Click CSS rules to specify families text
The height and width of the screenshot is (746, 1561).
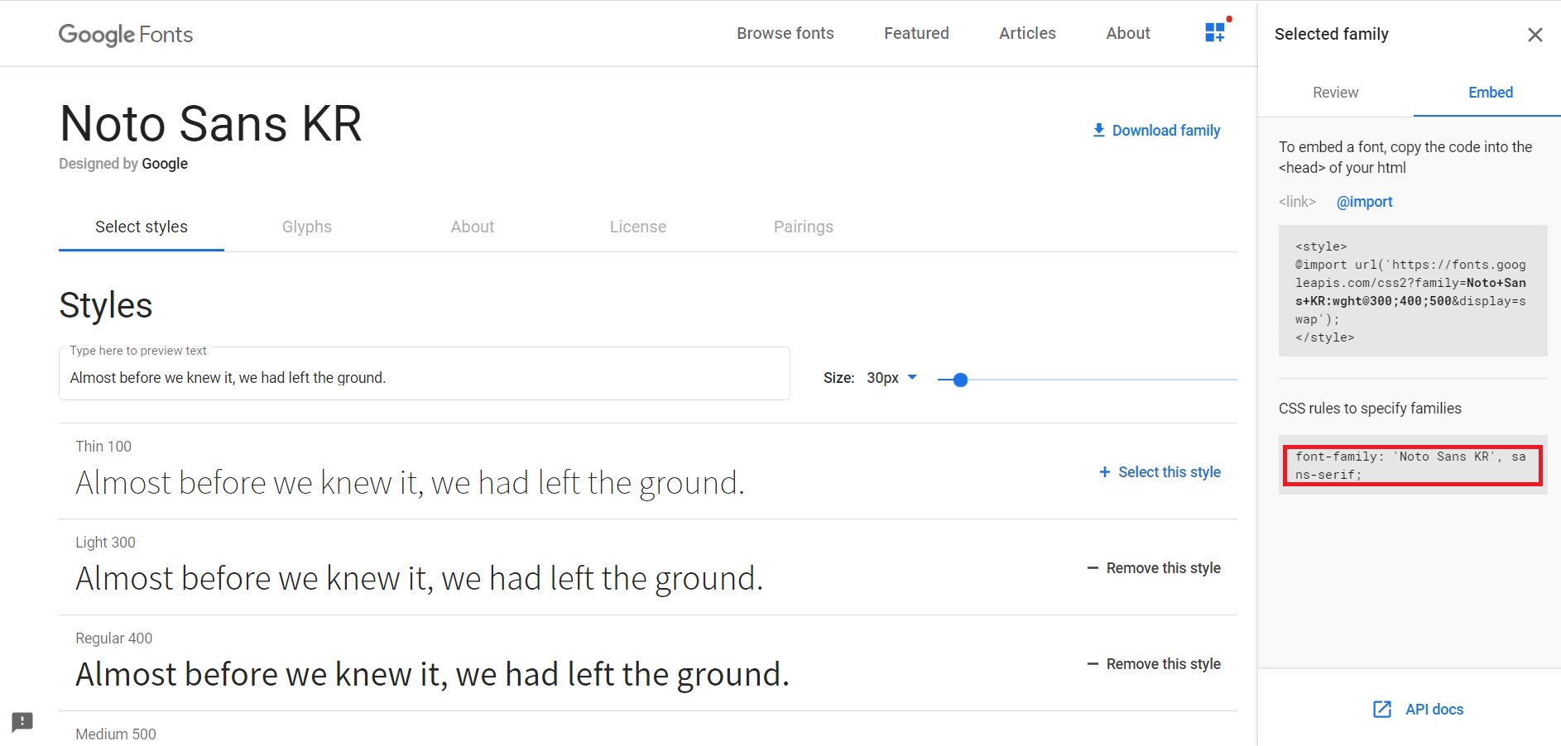(x=1370, y=409)
